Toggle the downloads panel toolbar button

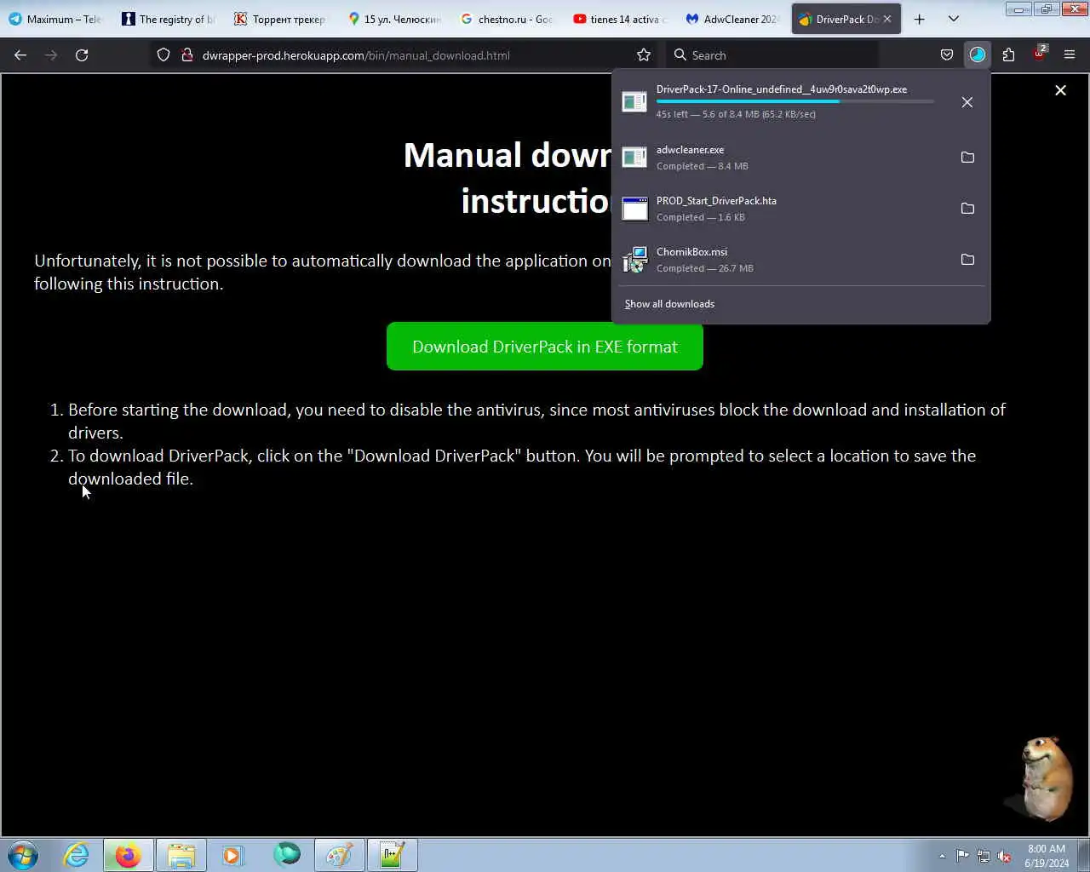pos(978,54)
